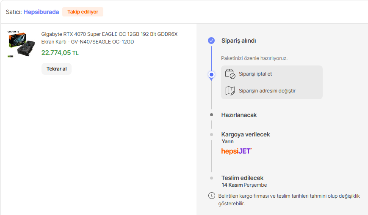Viewport: 368px width, 215px height.
Task: Click the cargo disclaimer text Belirtilen kargo firması
Action: pyautogui.click(x=289, y=199)
